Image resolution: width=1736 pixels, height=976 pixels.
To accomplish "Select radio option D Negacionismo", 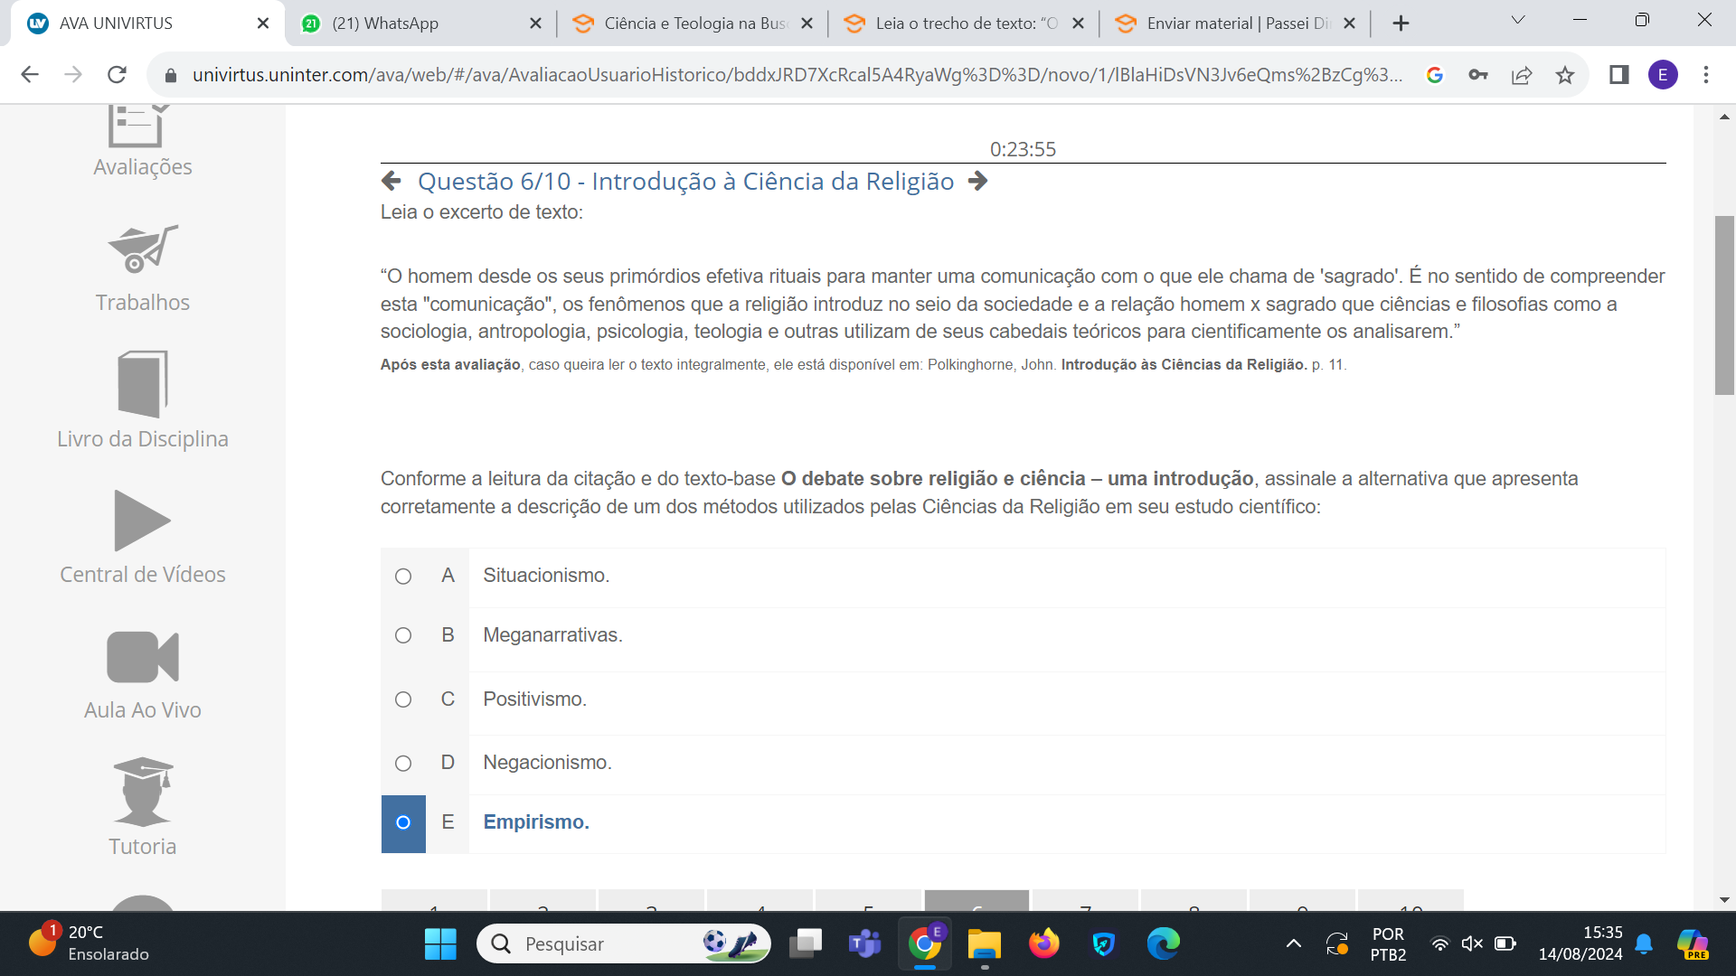I will click(x=403, y=764).
